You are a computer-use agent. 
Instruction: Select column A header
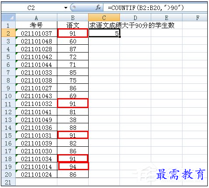[x=36, y=18]
